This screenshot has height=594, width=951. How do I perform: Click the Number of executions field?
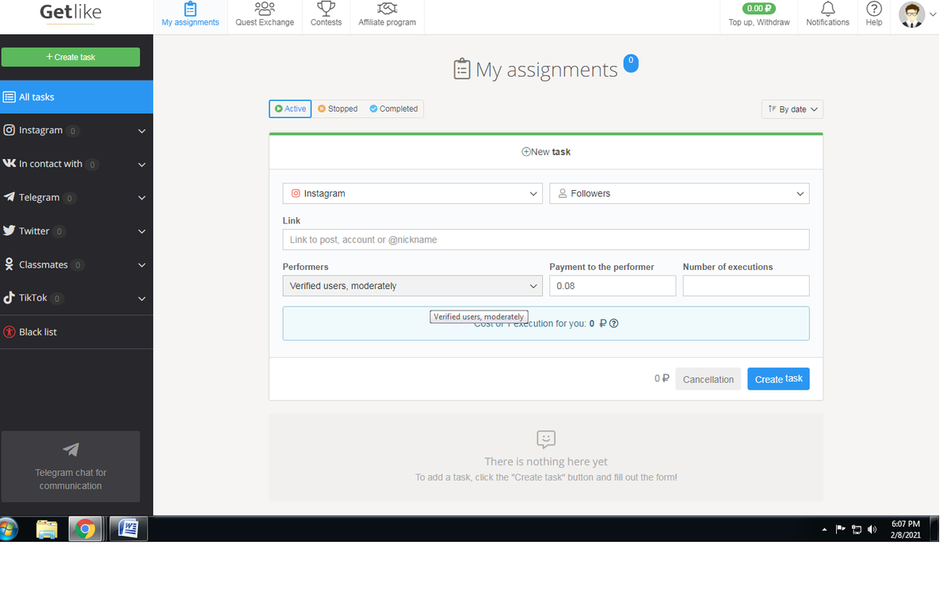[x=746, y=286]
